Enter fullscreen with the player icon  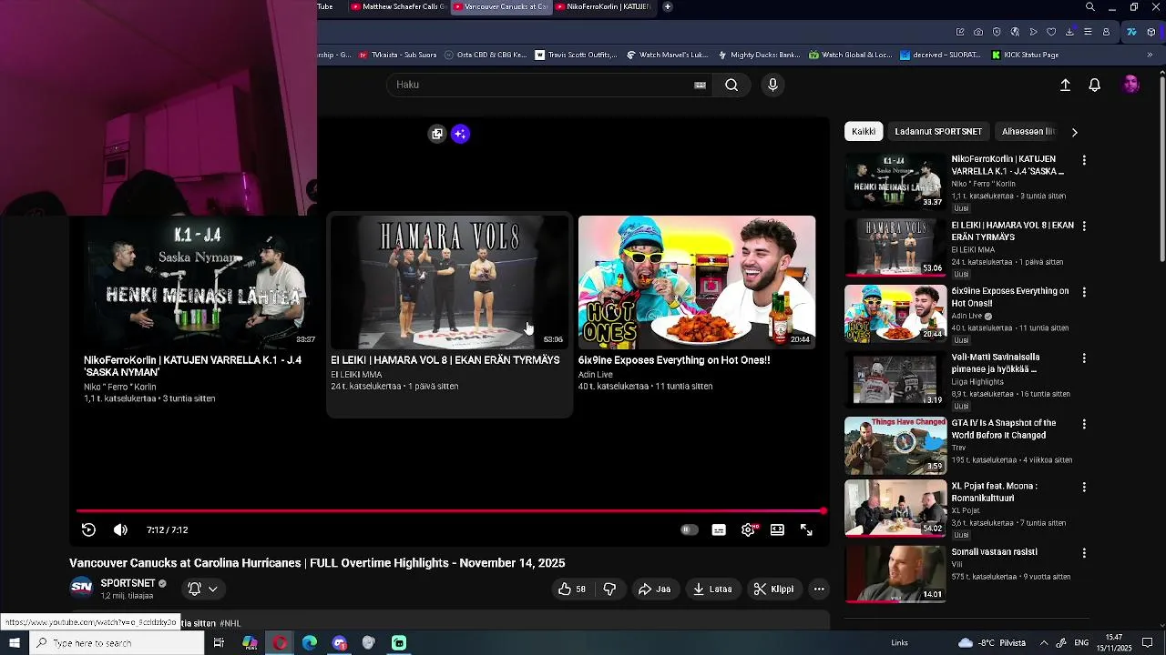click(x=806, y=530)
